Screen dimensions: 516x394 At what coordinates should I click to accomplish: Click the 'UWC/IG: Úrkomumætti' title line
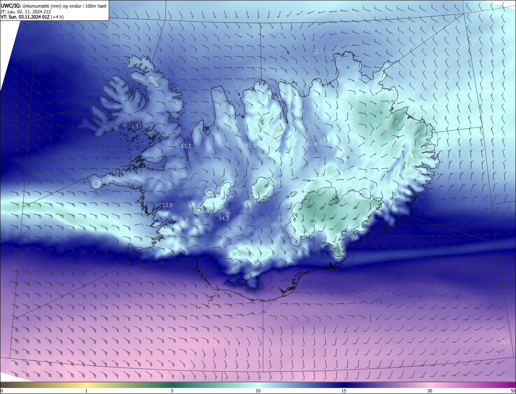[x=54, y=6]
